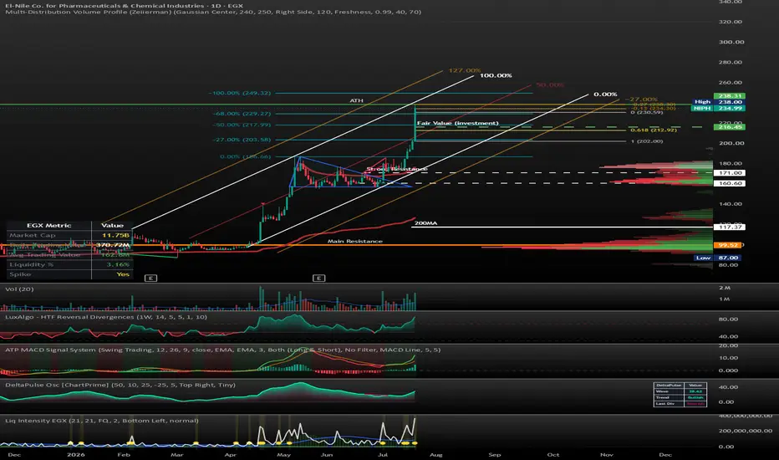Click the 216.45 green price label
Image resolution: width=779 pixels, height=460 pixels.
click(x=730, y=127)
